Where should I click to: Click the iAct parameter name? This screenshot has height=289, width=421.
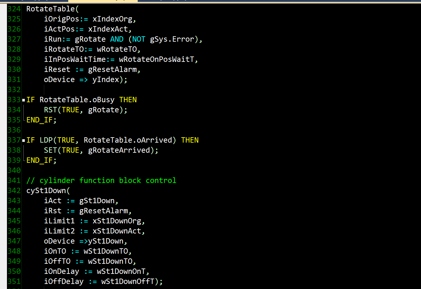click(53, 201)
